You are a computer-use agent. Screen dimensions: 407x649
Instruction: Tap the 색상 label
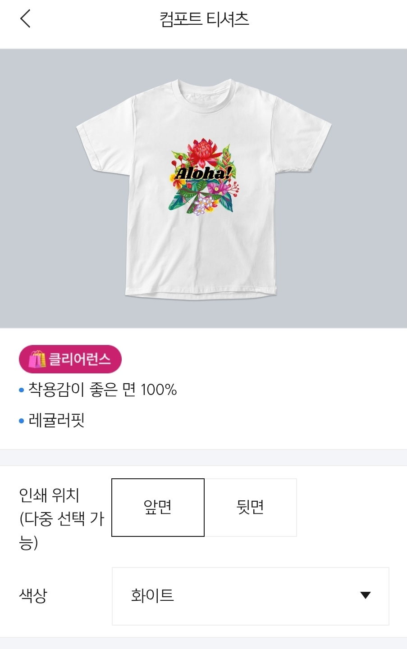(x=33, y=595)
